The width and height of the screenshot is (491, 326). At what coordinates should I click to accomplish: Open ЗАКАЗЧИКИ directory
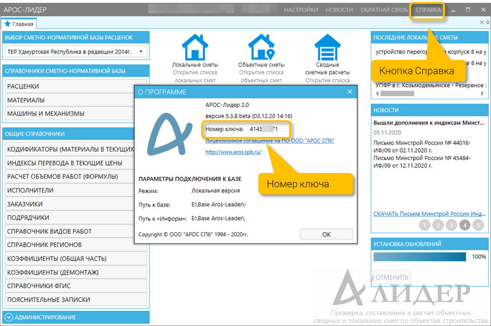pyautogui.click(x=69, y=204)
